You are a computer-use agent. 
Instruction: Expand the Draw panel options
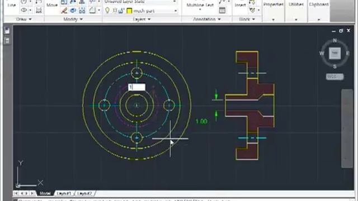[x=24, y=19]
